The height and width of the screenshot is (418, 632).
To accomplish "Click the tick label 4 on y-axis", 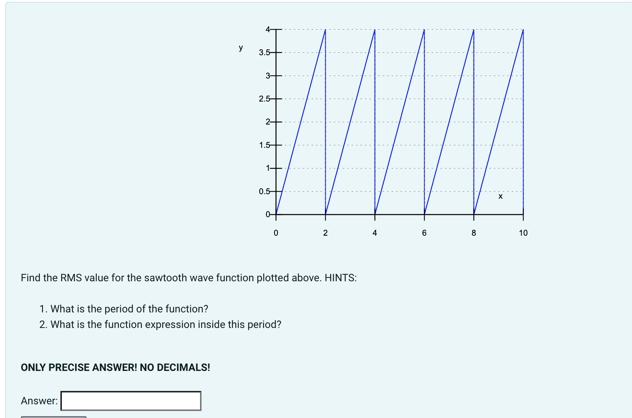I will (x=267, y=29).
